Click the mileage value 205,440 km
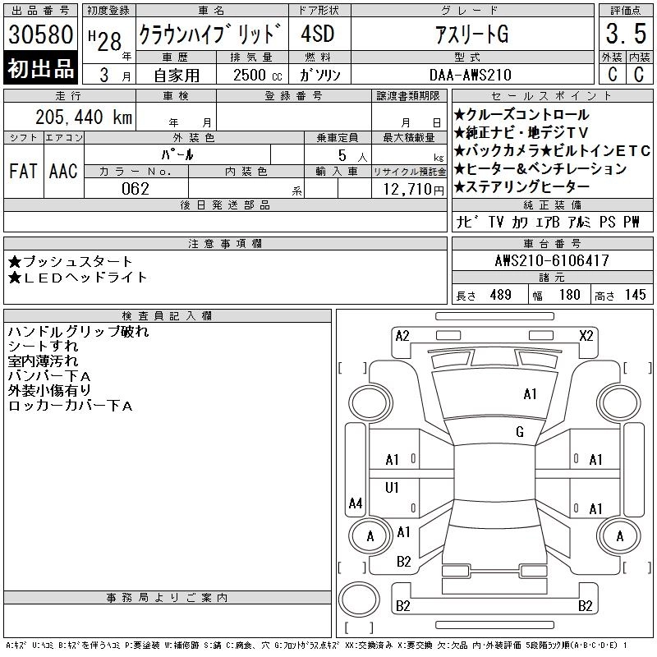657x657 pixels. tap(84, 117)
